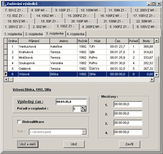The height and width of the screenshot is (154, 163).
Task: Switch to the 12. 200VZ M1 tab
Action: (146, 10)
